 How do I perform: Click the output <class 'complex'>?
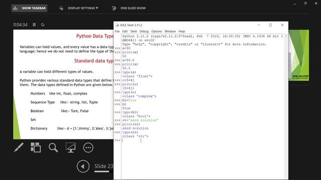point(139,96)
